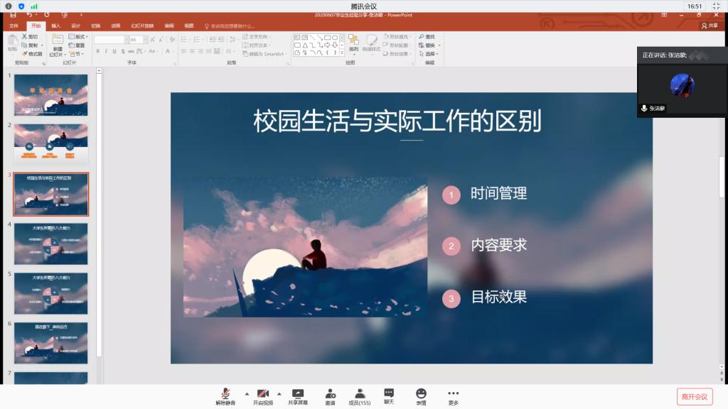Open the 快速样式 quick styles gallery

371,43
